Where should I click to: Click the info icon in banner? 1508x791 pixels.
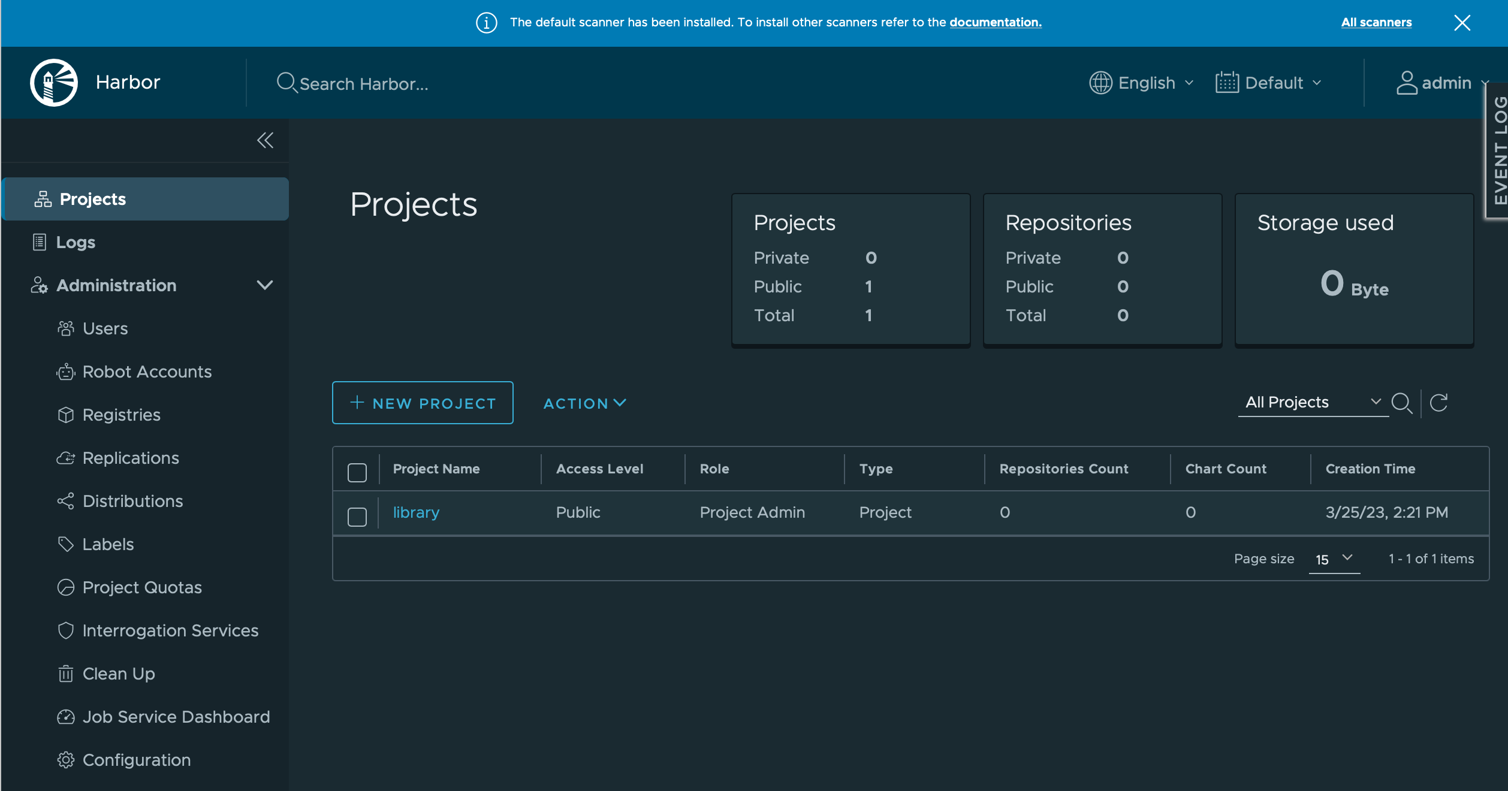pyautogui.click(x=487, y=23)
